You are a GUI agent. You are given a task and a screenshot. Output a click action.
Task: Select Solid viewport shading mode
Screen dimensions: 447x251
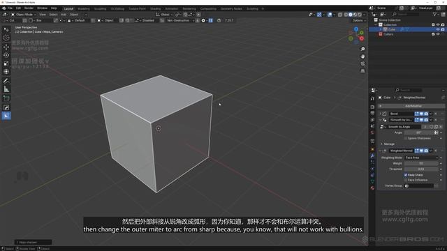pos(351,15)
